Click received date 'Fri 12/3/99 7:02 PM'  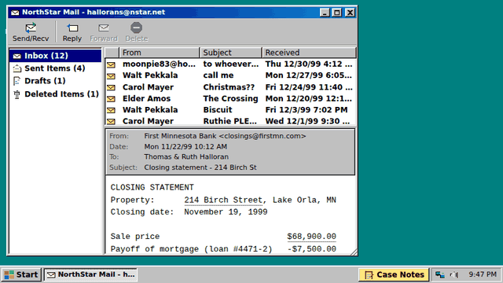307,110
